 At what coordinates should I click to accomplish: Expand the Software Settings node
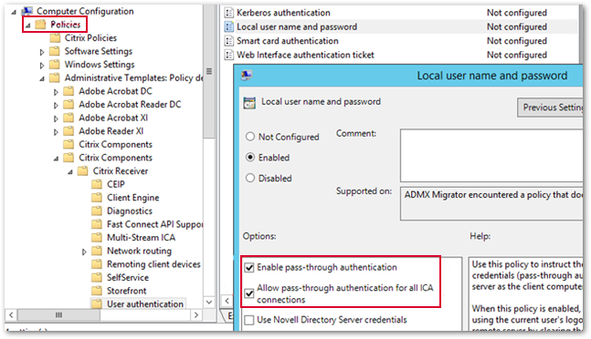pyautogui.click(x=42, y=52)
